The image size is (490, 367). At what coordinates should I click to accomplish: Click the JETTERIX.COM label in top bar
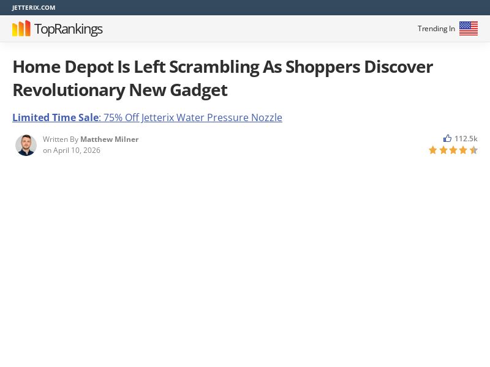coord(34,7)
